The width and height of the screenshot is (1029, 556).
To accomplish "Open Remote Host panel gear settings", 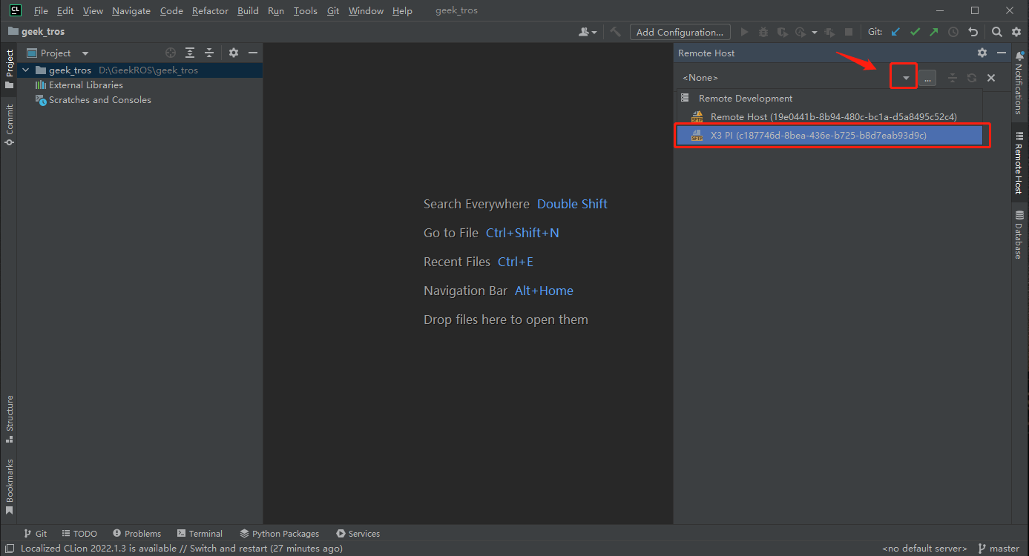I will (x=982, y=53).
